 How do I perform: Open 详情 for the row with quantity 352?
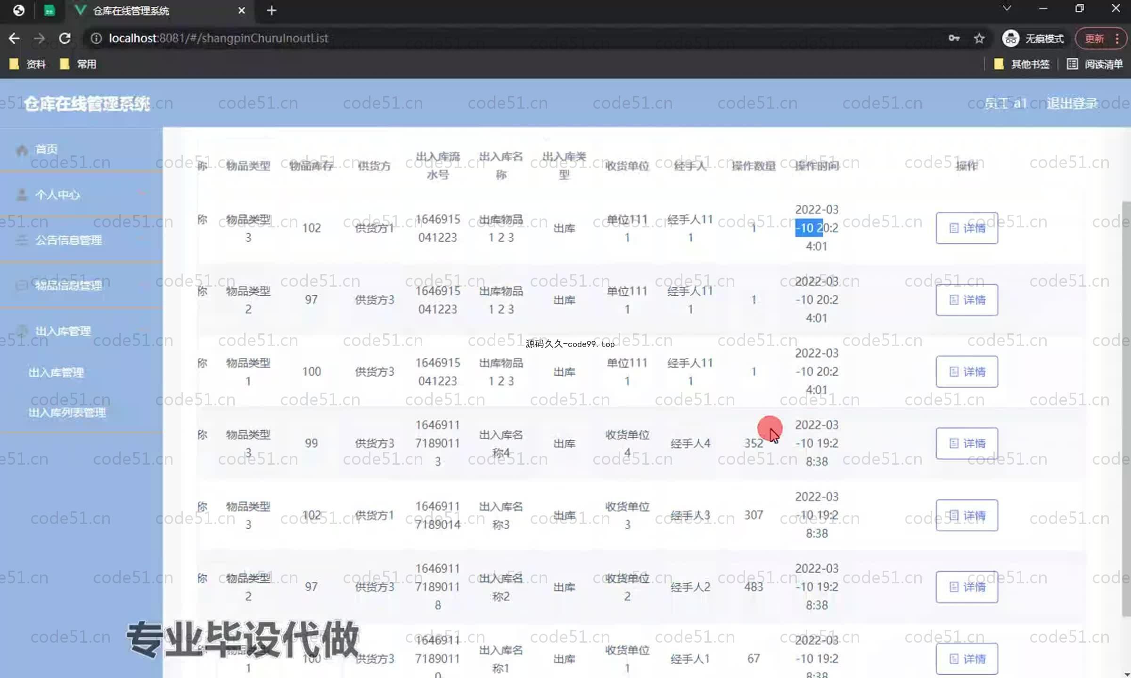click(x=967, y=443)
